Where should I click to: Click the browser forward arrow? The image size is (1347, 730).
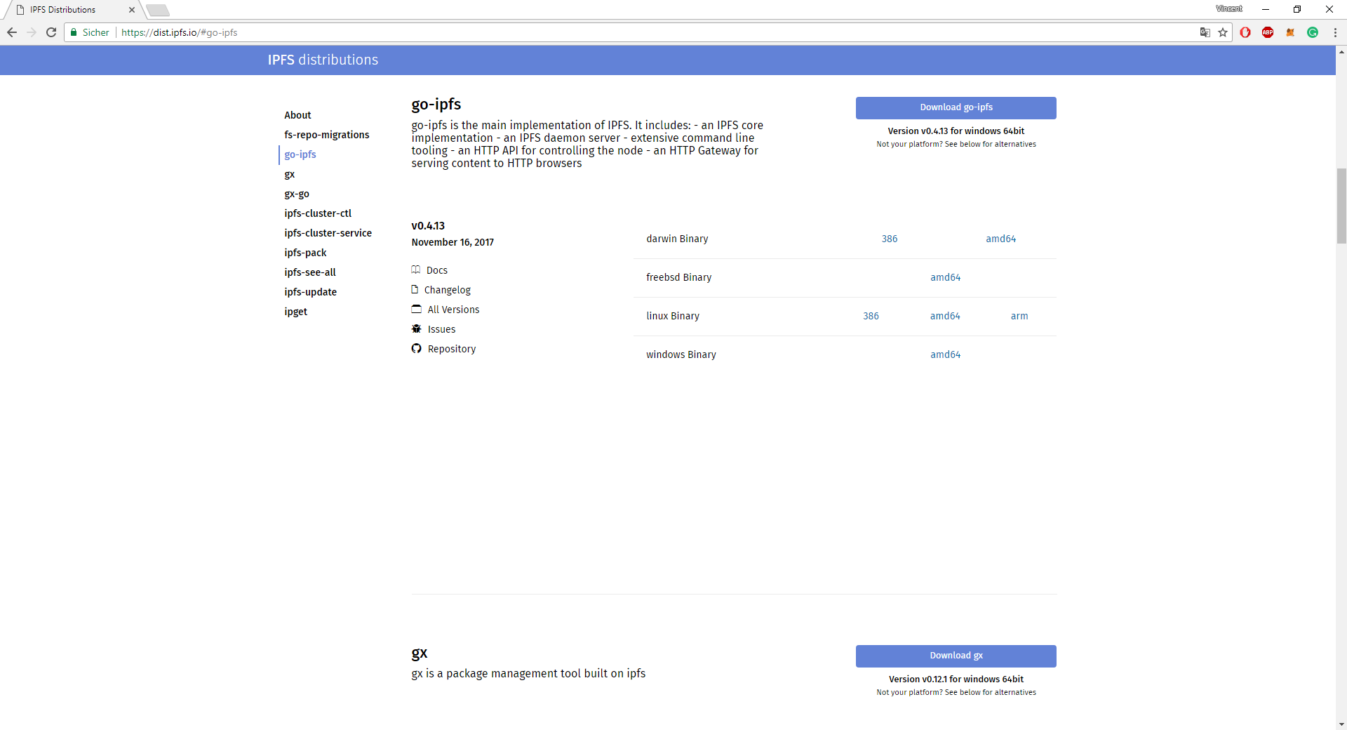pyautogui.click(x=32, y=32)
